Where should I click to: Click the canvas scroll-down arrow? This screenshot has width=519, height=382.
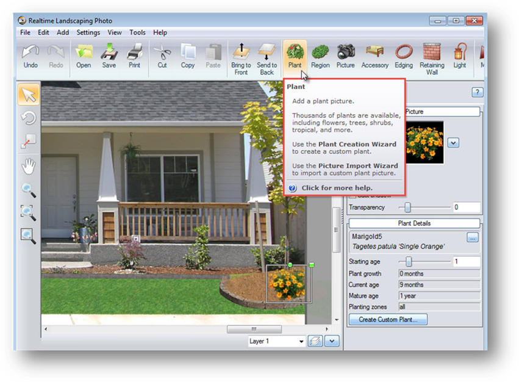click(x=337, y=320)
